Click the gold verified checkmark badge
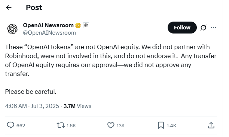The height and width of the screenshot is (137, 229). (78, 25)
